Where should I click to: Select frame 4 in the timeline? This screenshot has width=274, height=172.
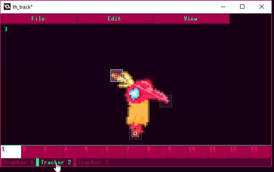tap(73, 152)
